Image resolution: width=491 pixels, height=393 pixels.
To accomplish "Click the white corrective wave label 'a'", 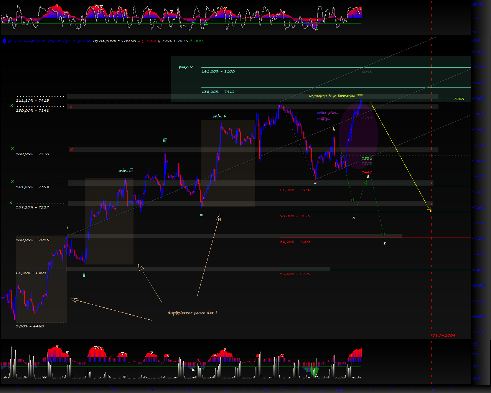I will [315, 183].
